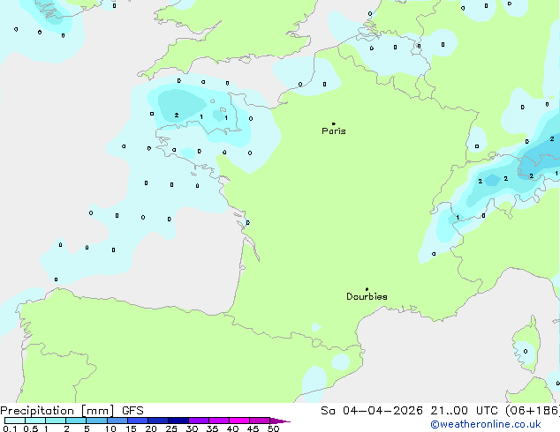
Task: Select the legend swatch between 1 and 2
Action: point(56,421)
